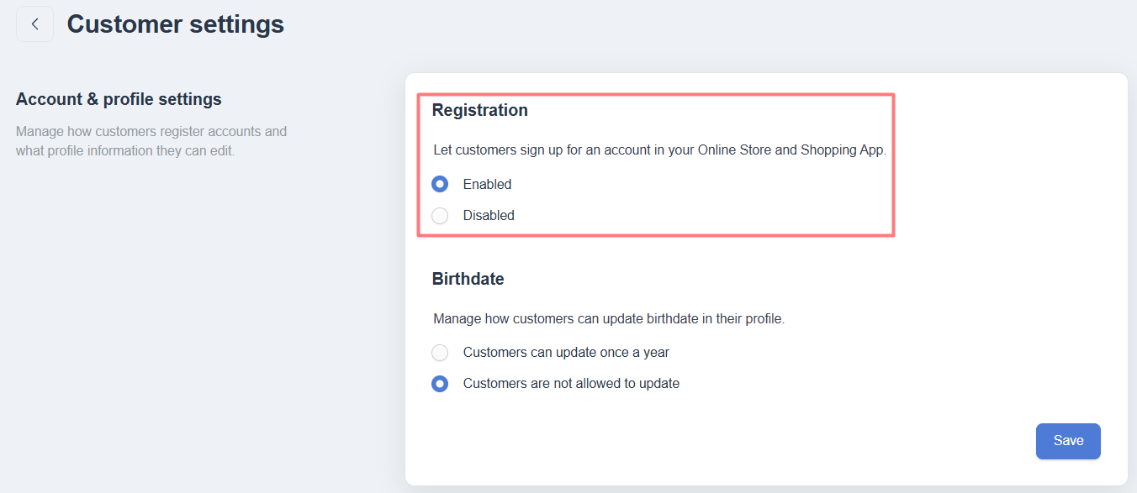Click the "Manage how customers register accounts" line
Screen dimensions: 1137x493
coord(151,132)
